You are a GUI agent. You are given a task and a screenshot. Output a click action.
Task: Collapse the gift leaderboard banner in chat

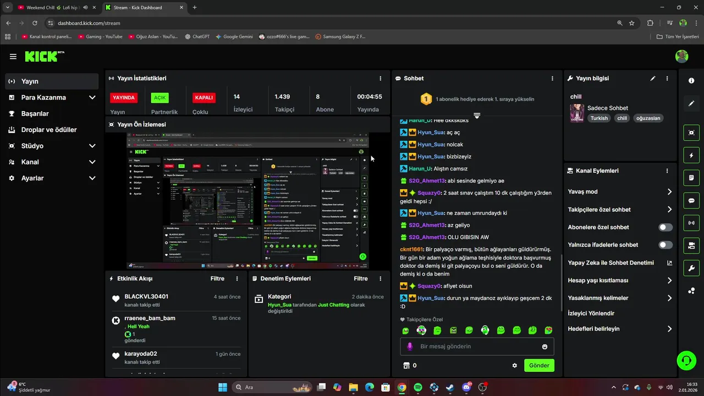[x=477, y=116]
